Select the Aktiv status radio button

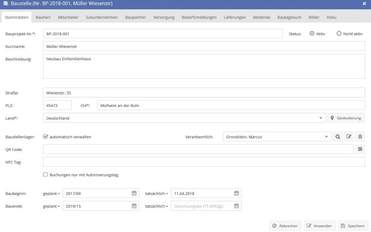click(x=312, y=34)
